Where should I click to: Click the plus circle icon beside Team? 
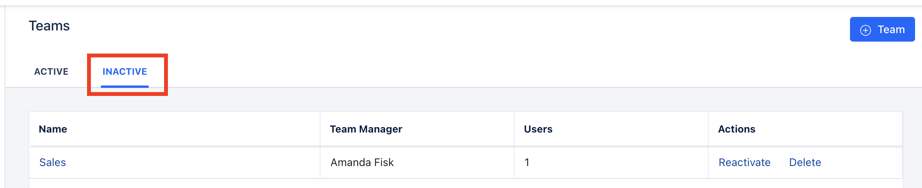tap(865, 30)
